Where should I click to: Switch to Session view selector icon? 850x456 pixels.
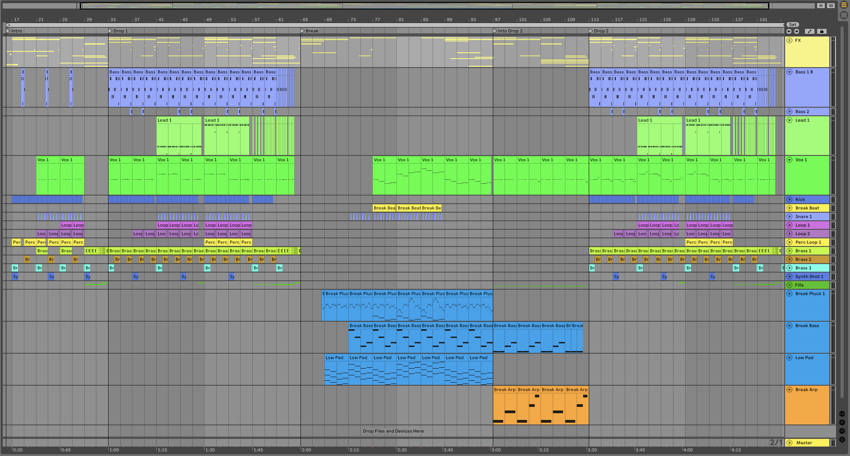tap(844, 15)
